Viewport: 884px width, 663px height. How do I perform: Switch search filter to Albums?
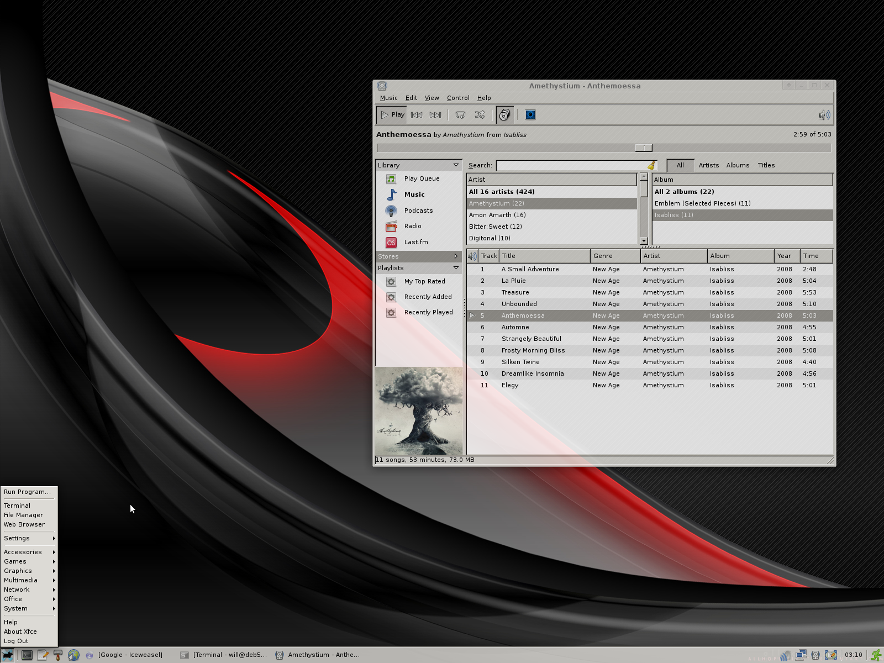click(738, 165)
